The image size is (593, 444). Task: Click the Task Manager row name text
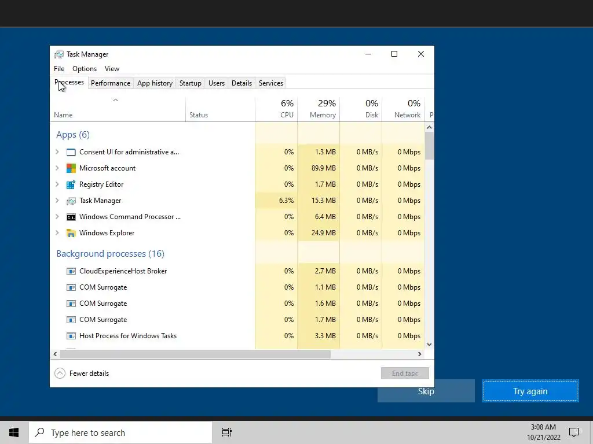click(x=100, y=201)
